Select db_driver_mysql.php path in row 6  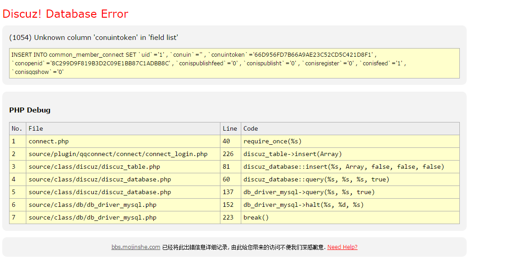pyautogui.click(x=123, y=205)
